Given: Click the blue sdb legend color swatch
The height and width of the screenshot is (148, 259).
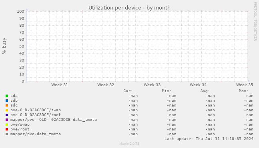Looking at the screenshot, I should [x=7, y=101].
